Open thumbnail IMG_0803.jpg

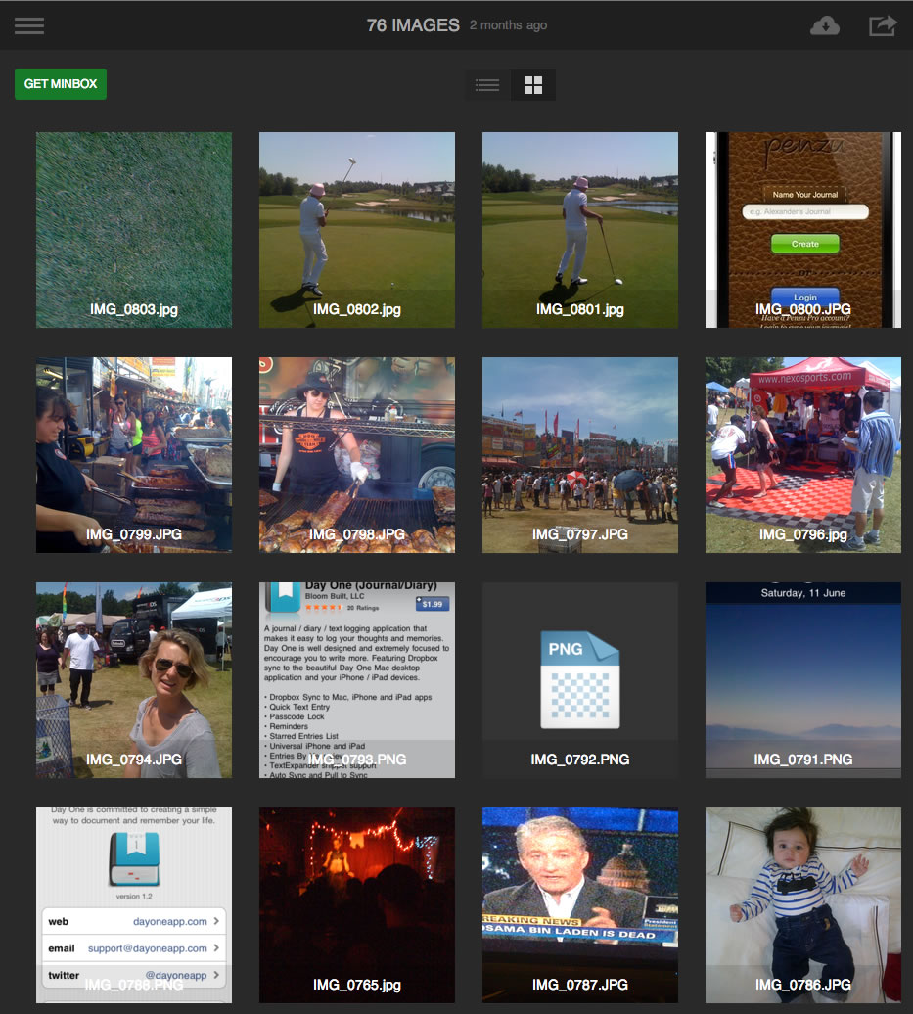134,230
